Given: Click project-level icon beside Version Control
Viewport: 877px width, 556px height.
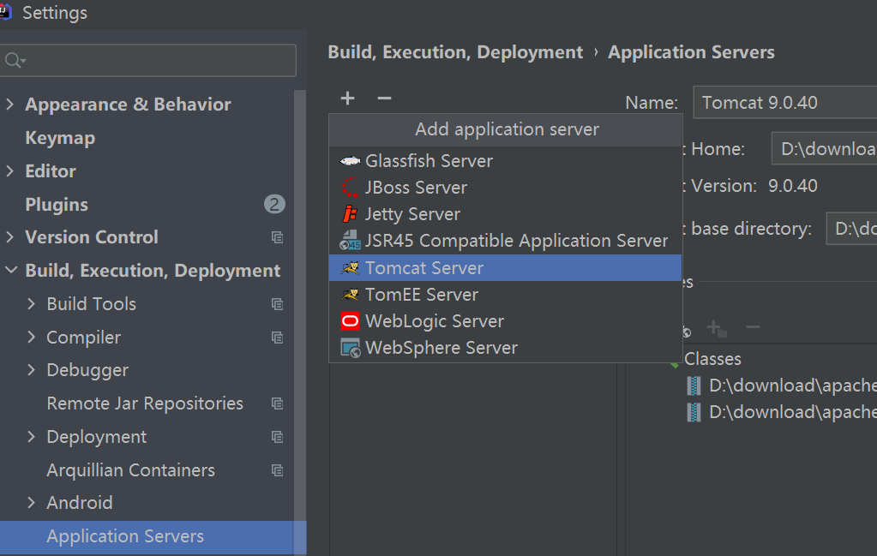Looking at the screenshot, I should click(x=277, y=237).
